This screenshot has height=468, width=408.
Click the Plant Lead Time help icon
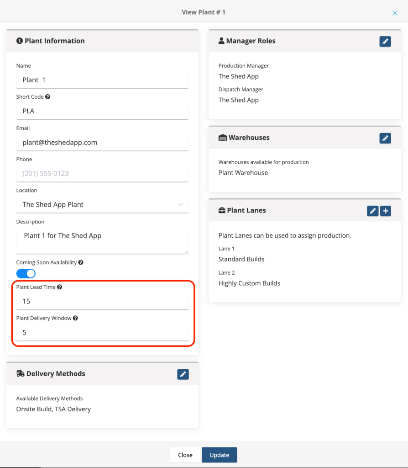click(60, 287)
